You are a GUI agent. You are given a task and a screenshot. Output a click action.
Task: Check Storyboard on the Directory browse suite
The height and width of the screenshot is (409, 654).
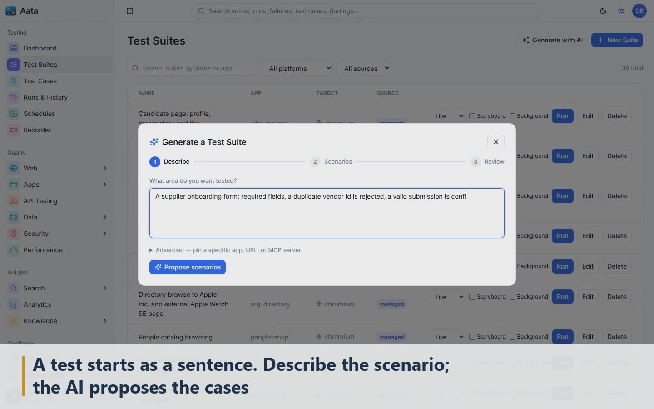click(472, 297)
